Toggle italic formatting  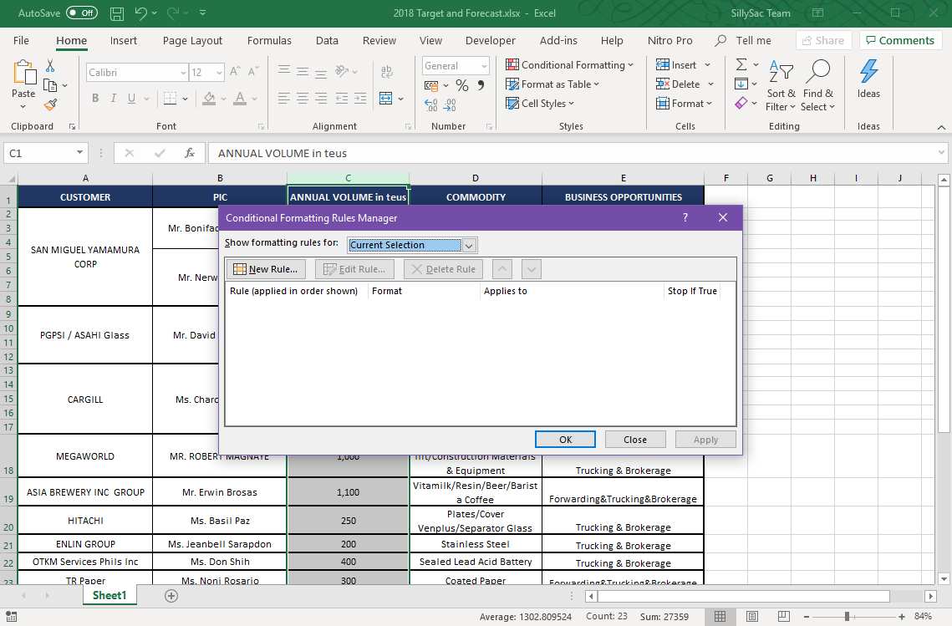113,98
